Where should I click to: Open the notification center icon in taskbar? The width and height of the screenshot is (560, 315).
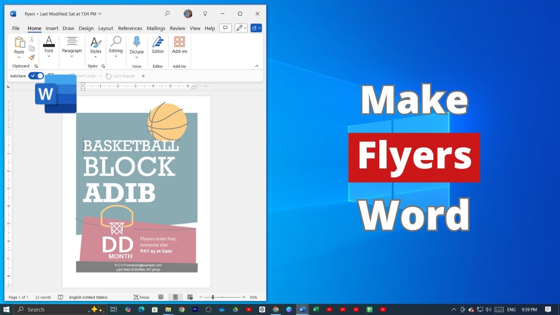click(x=548, y=309)
